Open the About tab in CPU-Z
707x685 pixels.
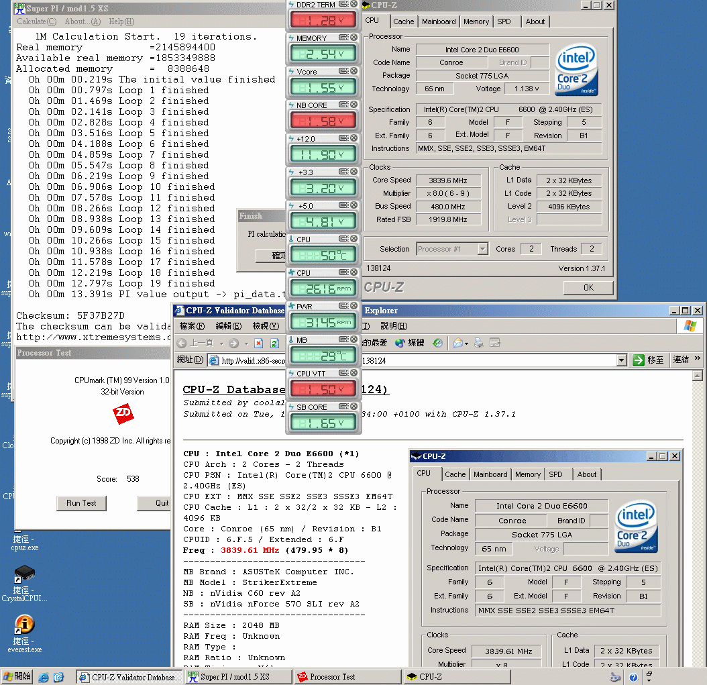pos(535,21)
